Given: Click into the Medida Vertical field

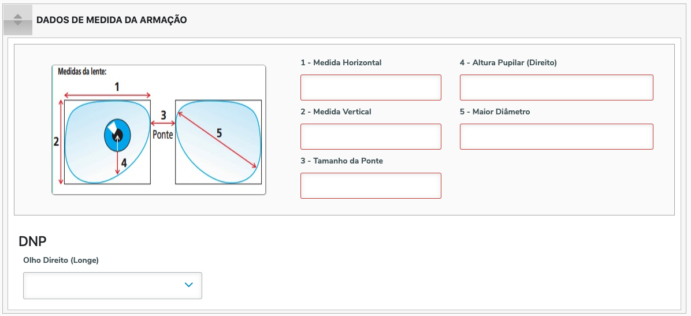Looking at the screenshot, I should tap(370, 136).
